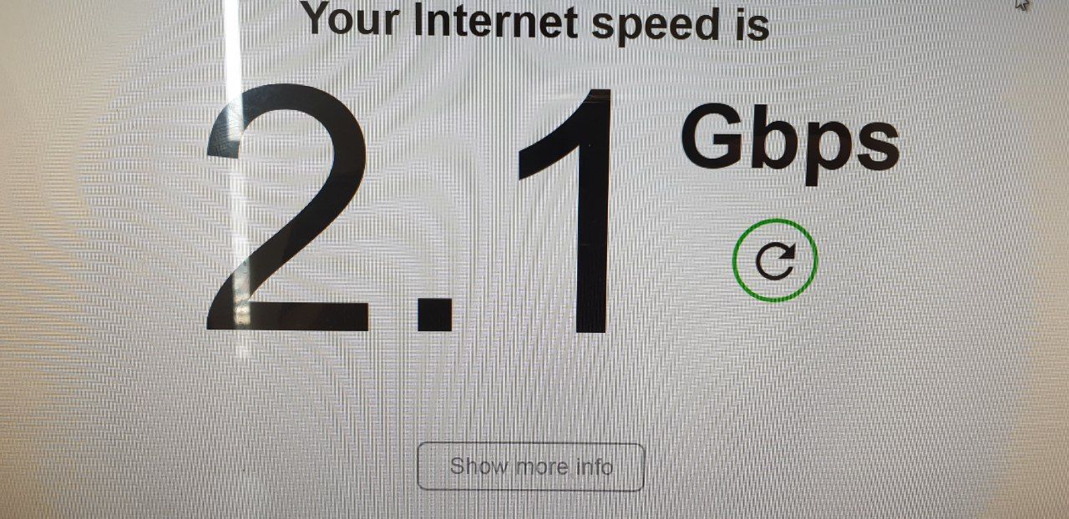Screen dimensions: 1069x519
Task: Click the letter G in Gbps
Action: click(714, 138)
